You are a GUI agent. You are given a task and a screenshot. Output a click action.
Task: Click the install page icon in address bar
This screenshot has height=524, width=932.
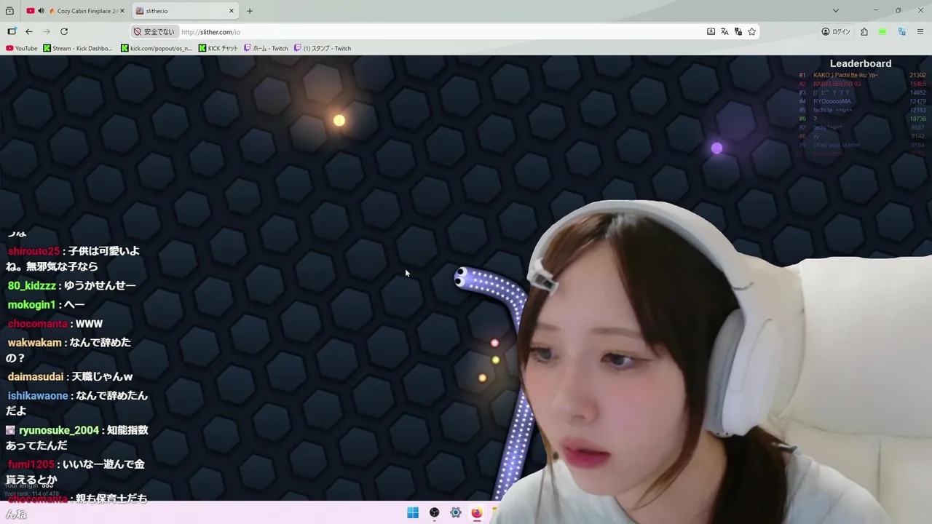[x=711, y=31]
